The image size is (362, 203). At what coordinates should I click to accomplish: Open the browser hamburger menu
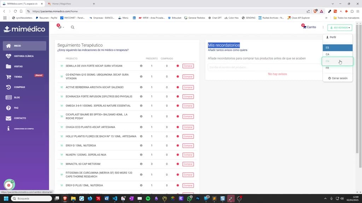[x=358, y=11]
